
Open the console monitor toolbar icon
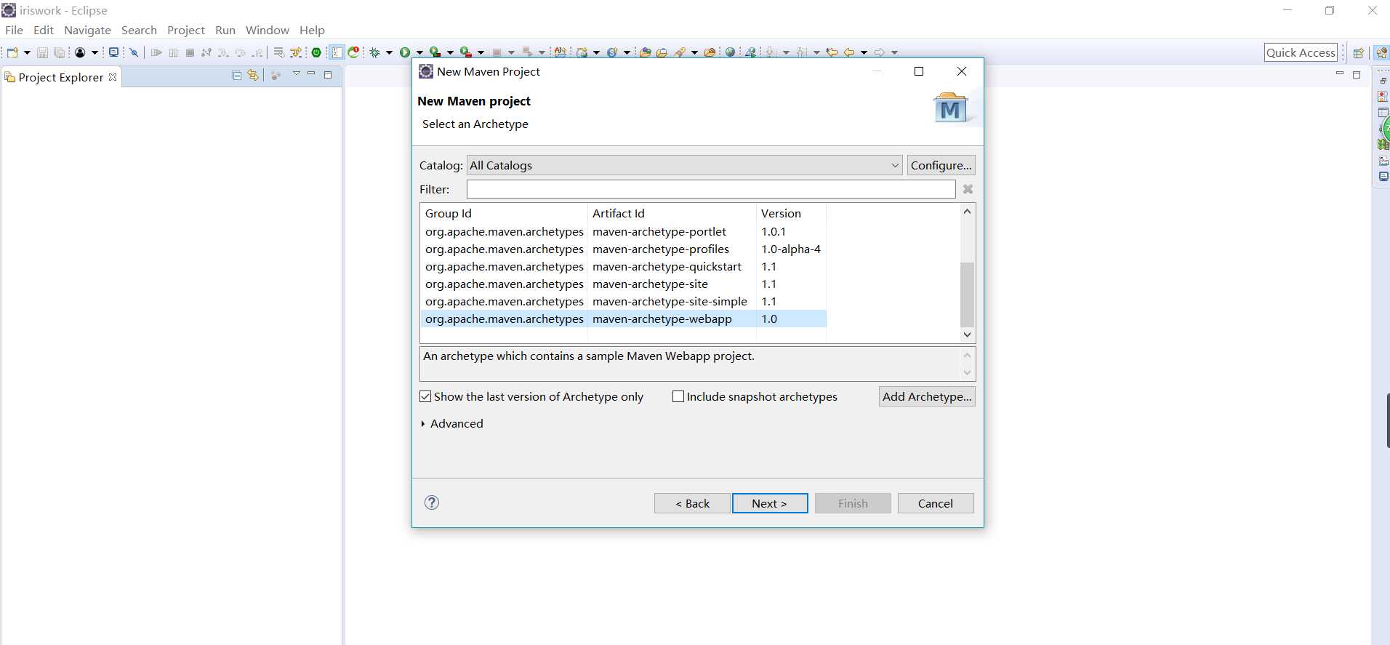(113, 52)
